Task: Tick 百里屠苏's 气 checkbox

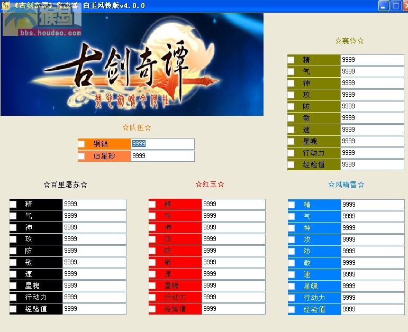Action: point(13,216)
